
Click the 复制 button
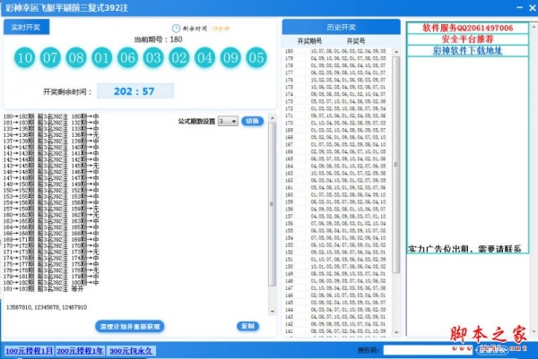tap(247, 326)
